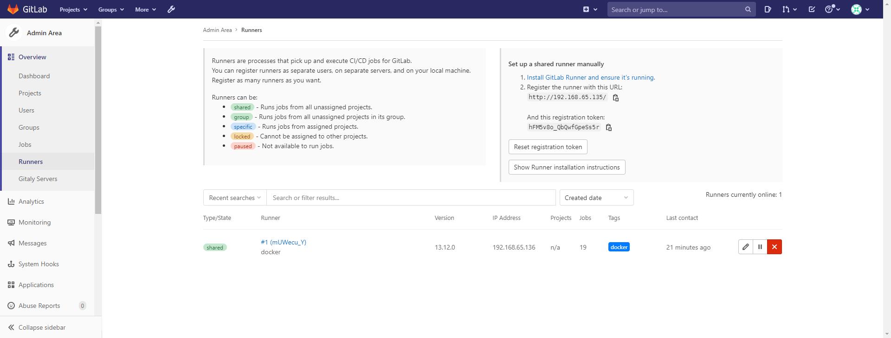Click the Monitoring screen icon
The height and width of the screenshot is (338, 891).
click(11, 222)
